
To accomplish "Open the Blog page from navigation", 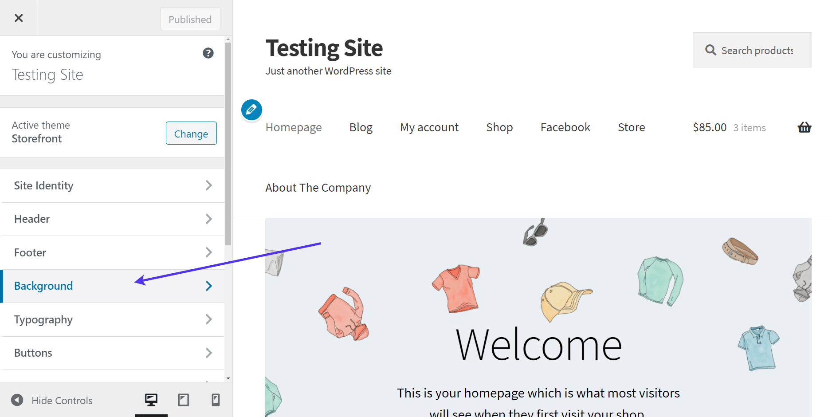I will click(361, 127).
